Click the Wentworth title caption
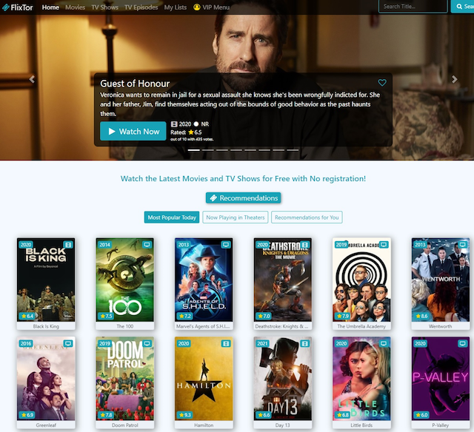 pyautogui.click(x=441, y=326)
